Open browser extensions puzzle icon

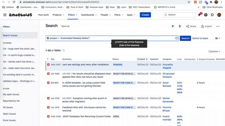pyautogui.click(x=211, y=2)
